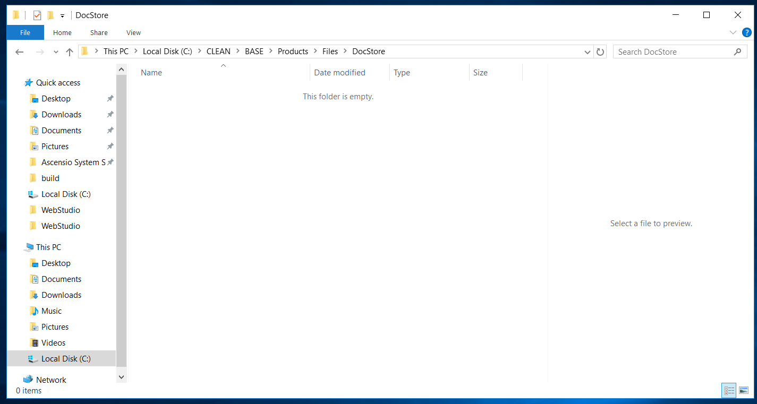Switch to Details view in the status bar
This screenshot has width=757, height=404.
click(729, 390)
